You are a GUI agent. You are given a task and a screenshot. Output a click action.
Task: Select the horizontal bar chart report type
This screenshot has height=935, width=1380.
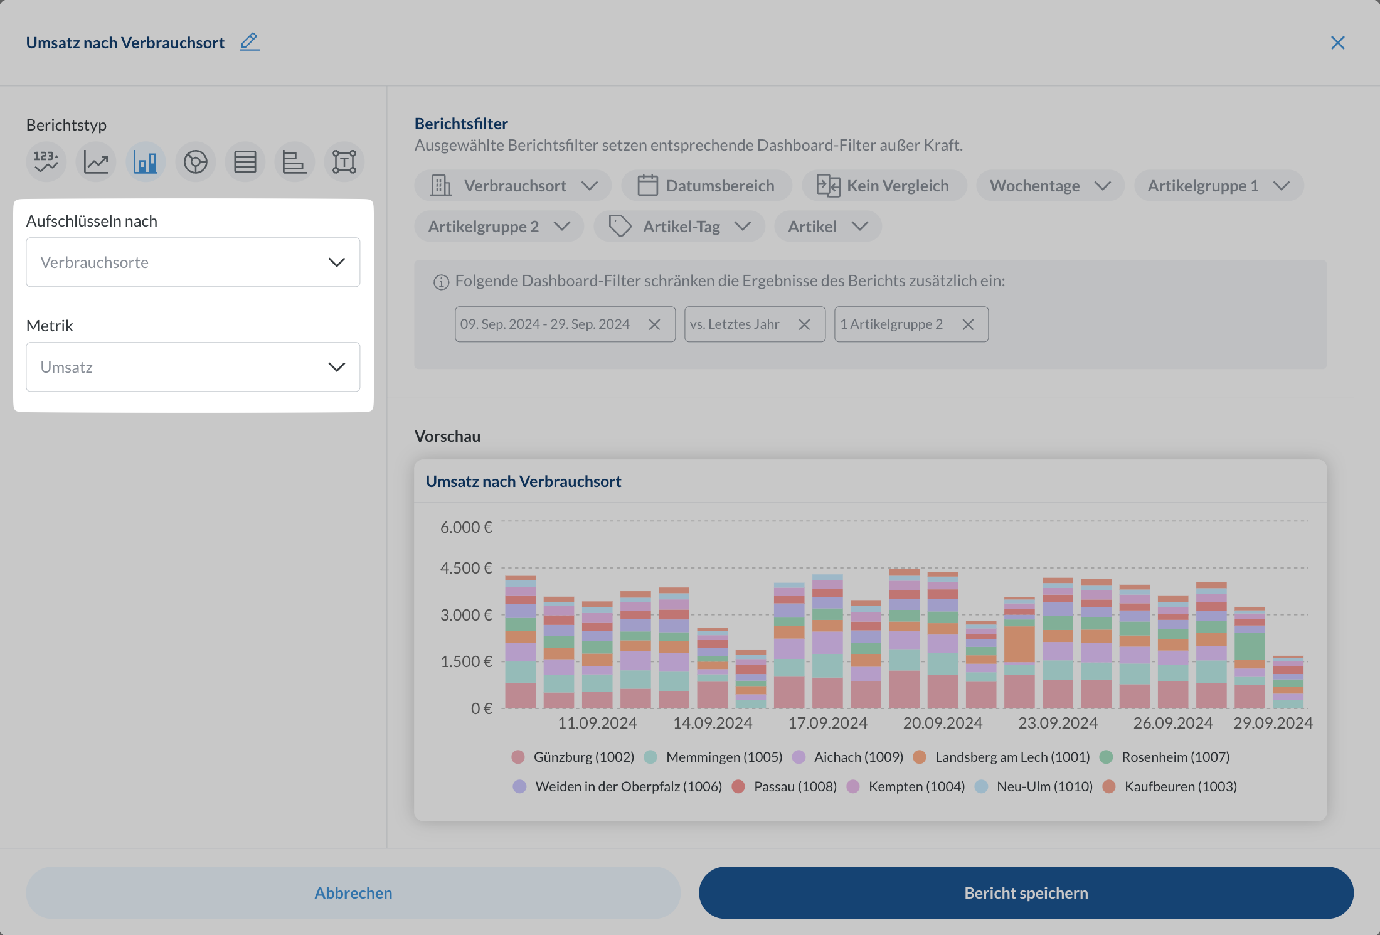pos(294,162)
